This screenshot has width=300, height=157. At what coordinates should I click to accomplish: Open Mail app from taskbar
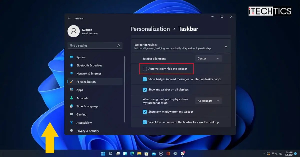click(x=154, y=154)
